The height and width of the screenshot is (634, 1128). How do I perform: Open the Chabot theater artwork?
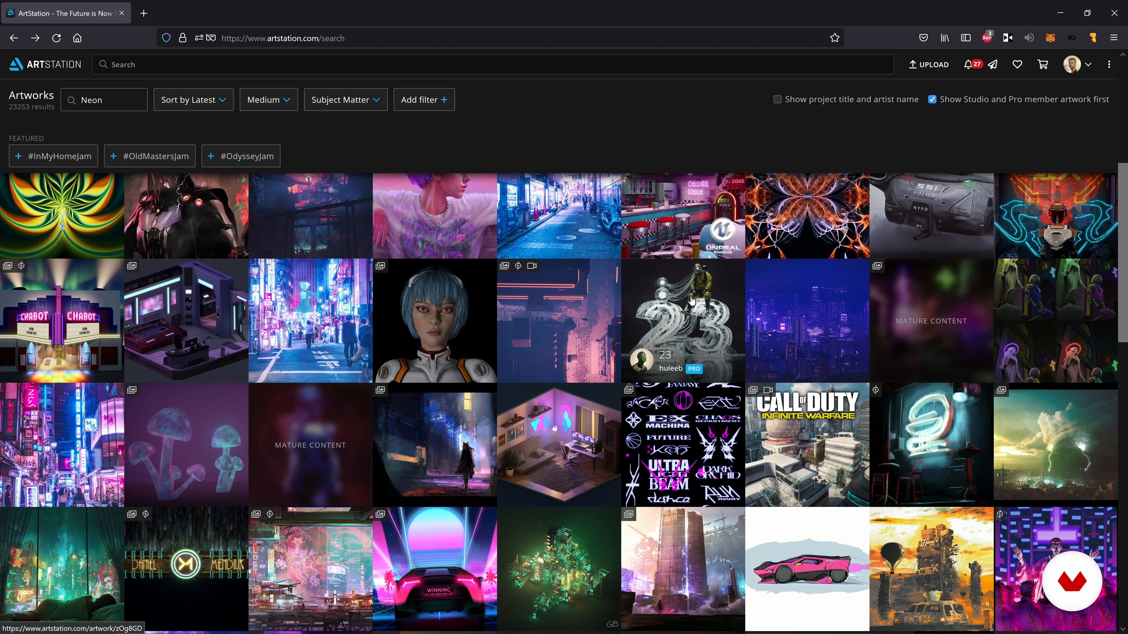(x=62, y=321)
